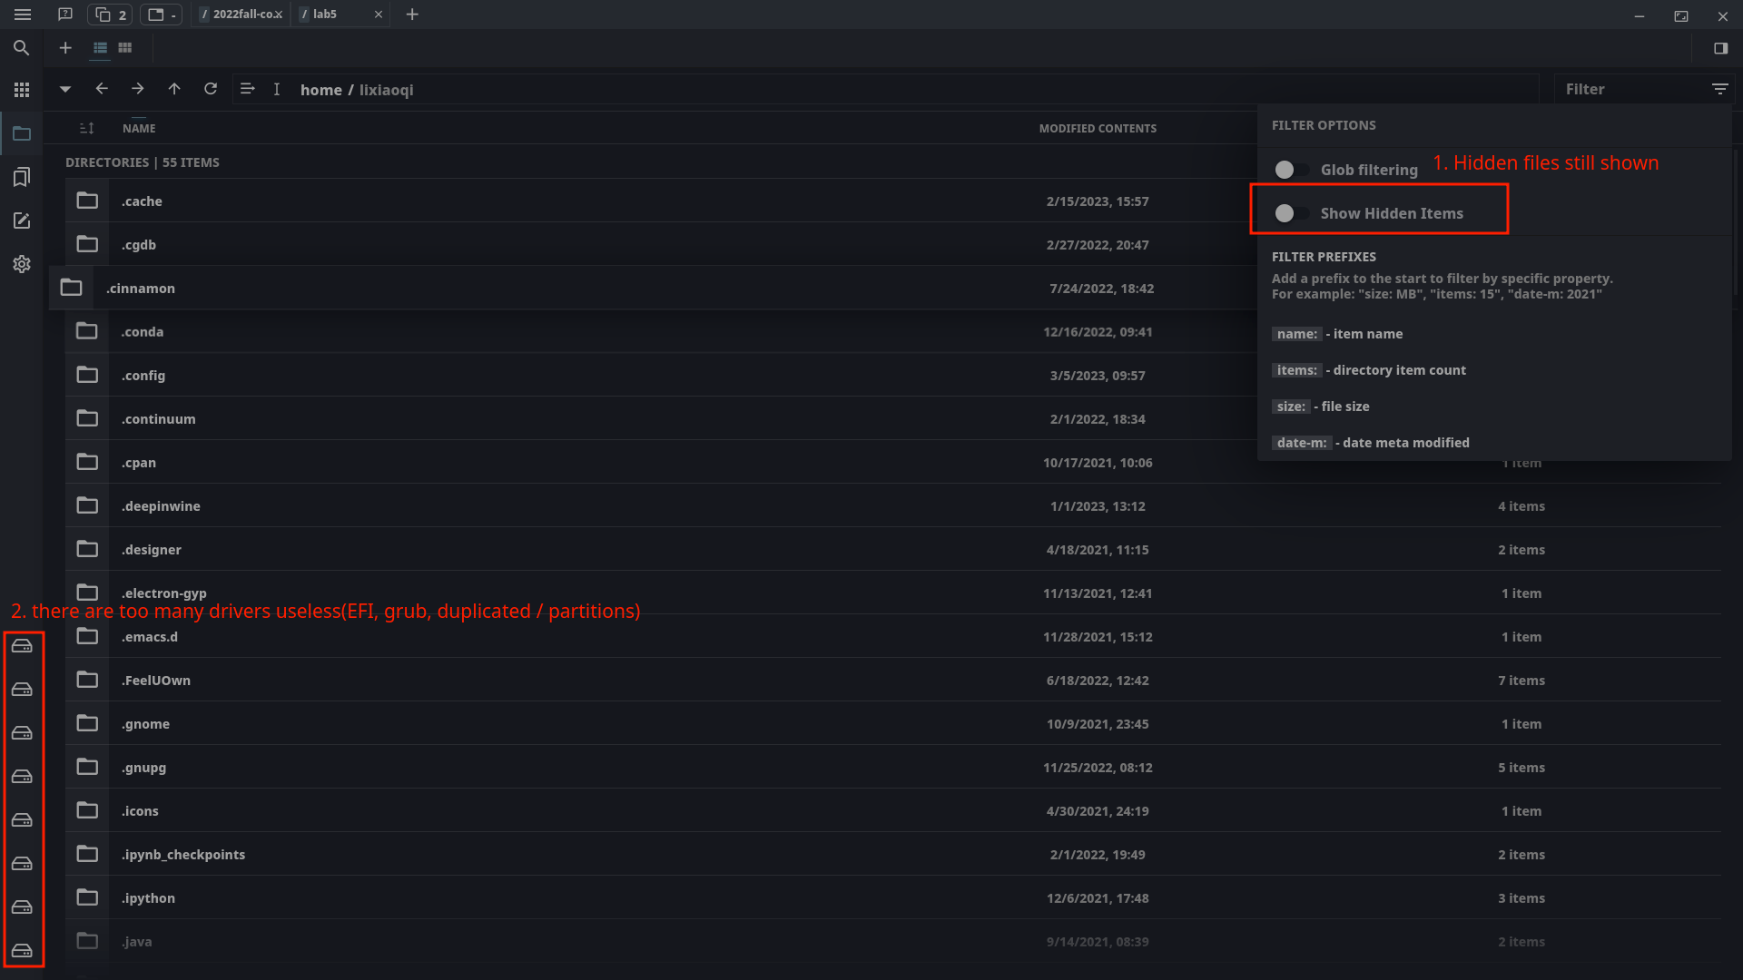Open the Search panel in the sidebar
Screen dimensions: 1743x980
(x=22, y=48)
